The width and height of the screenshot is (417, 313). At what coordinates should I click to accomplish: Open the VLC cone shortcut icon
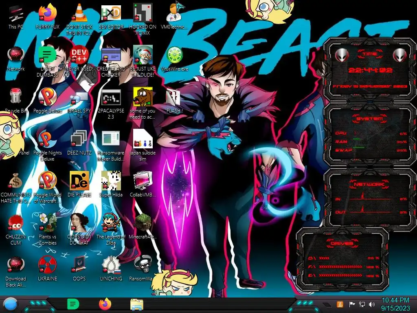pos(79,13)
